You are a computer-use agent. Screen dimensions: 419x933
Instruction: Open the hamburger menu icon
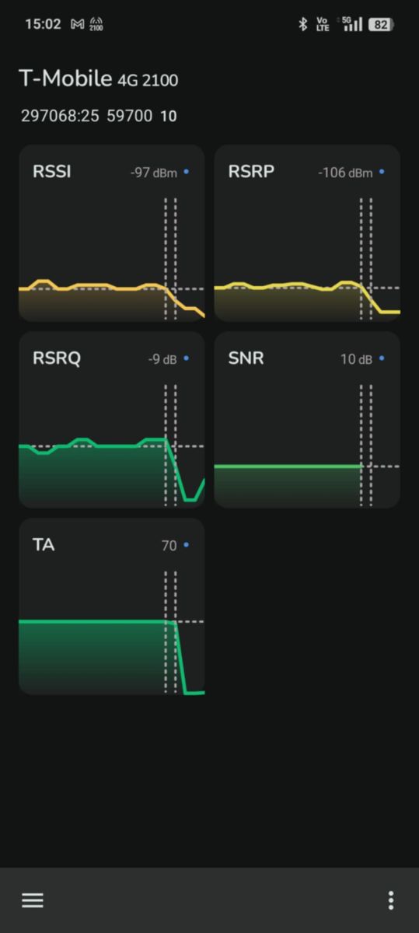point(32,900)
